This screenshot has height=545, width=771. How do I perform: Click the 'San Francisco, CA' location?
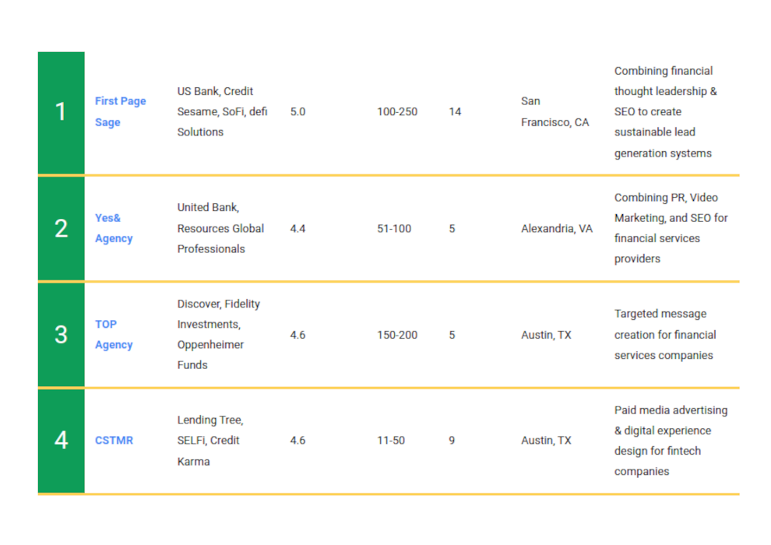tap(555, 111)
